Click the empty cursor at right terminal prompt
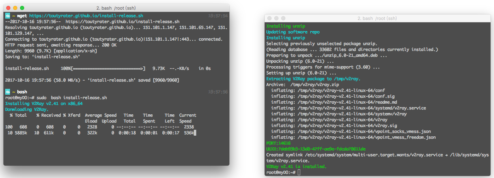Viewport: 494px width, 178px height. [x=299, y=172]
